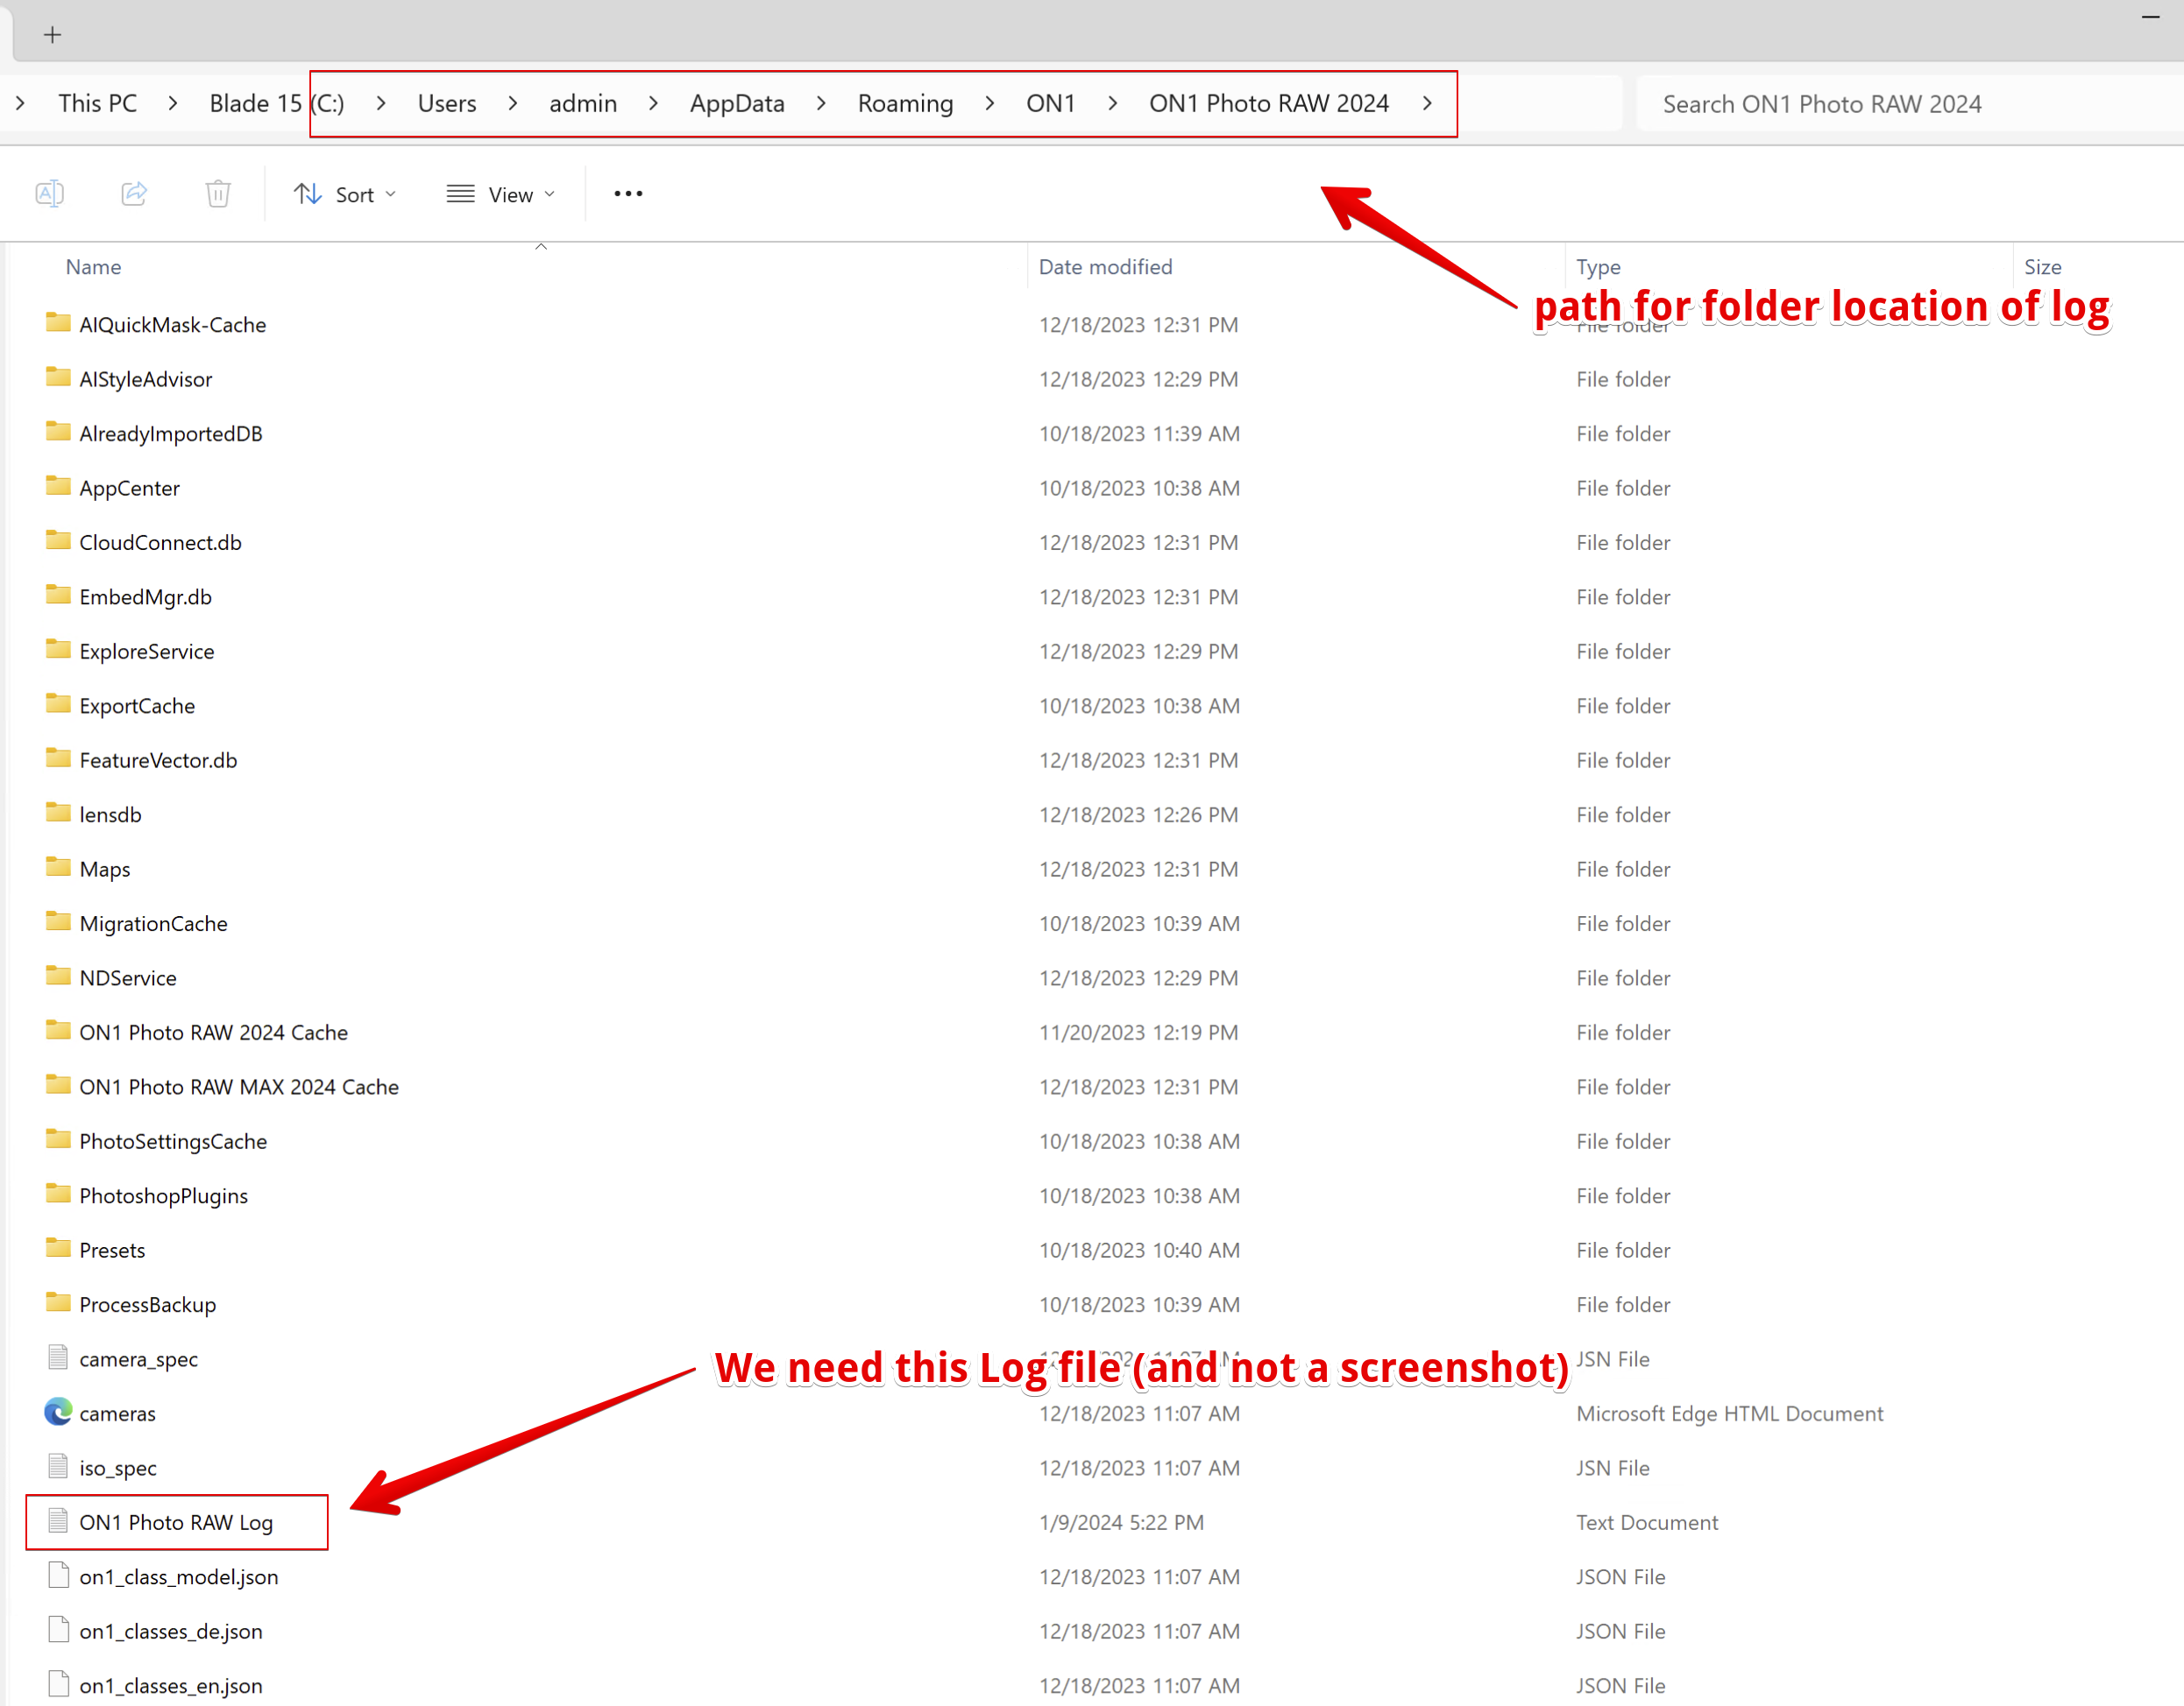The width and height of the screenshot is (2184, 1706).
Task: Select the on1_classes_de.json file name
Action: (x=171, y=1631)
